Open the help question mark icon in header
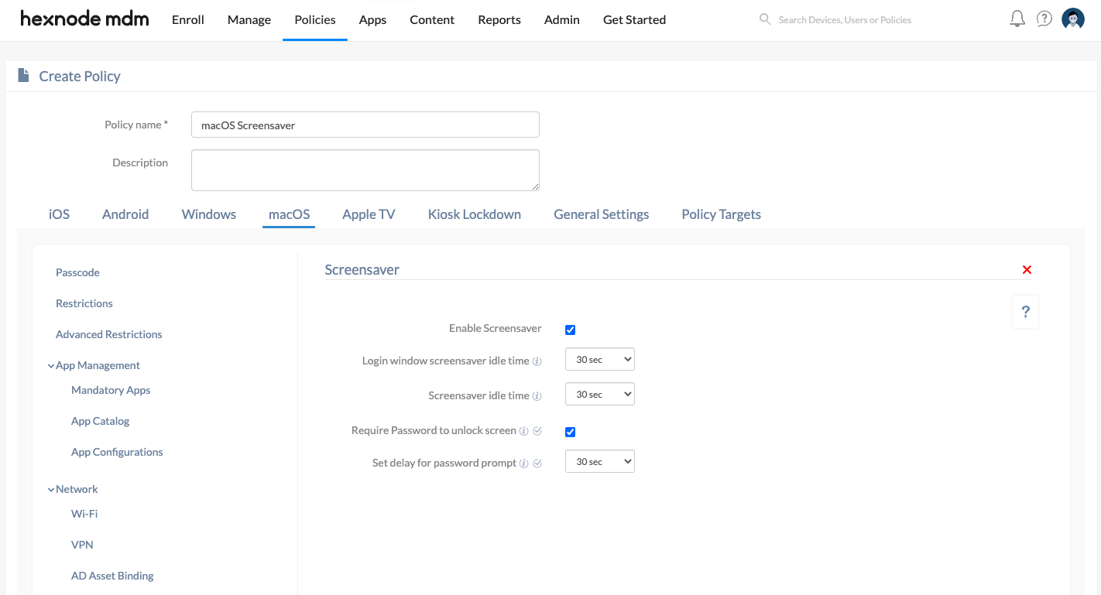Screen dimensions: 1101x595 pos(1044,19)
